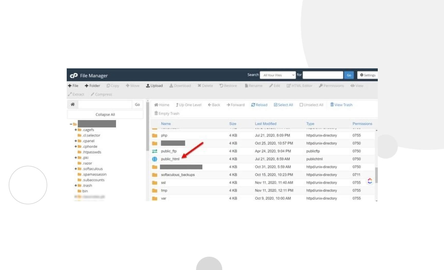The height and width of the screenshot is (270, 444).
Task: Go Up One Level
Action: (x=189, y=105)
